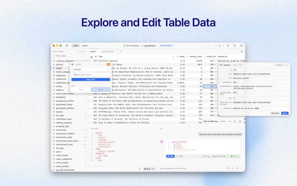Switch to the Admin view
297x186 pixels.
85,45
